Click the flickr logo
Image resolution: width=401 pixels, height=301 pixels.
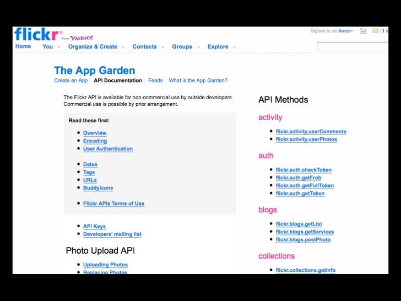(x=39, y=34)
